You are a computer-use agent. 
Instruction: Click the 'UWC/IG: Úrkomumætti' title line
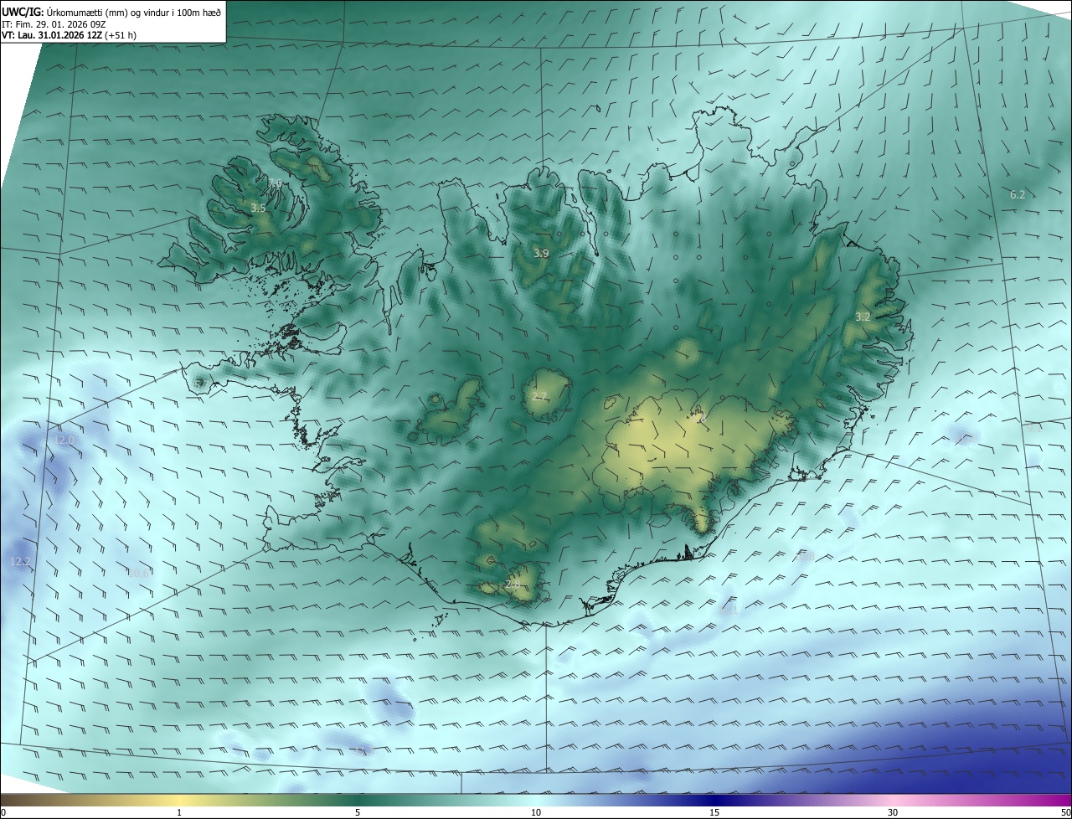click(x=111, y=11)
